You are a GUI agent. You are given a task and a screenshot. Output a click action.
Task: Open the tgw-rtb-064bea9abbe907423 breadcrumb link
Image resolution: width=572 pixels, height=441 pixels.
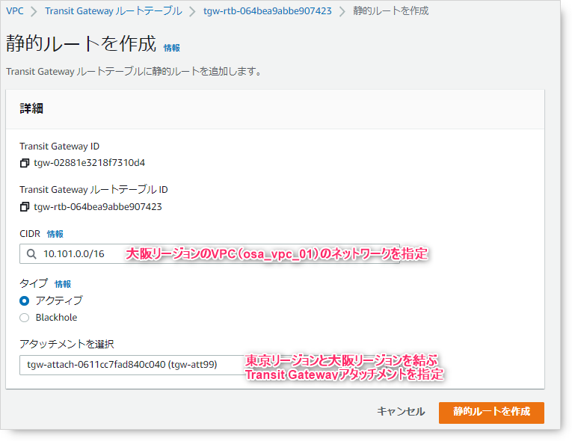[x=268, y=11]
